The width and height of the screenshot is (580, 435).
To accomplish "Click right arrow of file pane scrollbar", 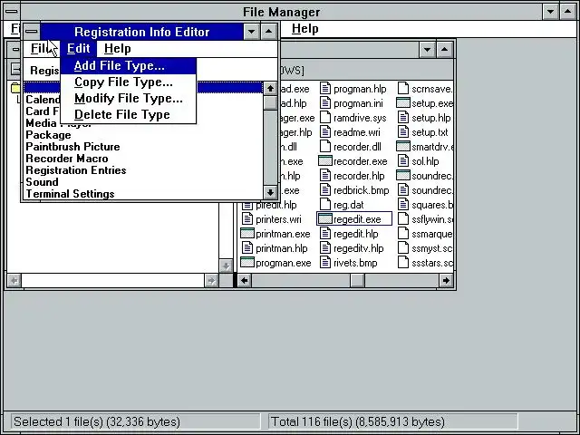I will (x=446, y=281).
